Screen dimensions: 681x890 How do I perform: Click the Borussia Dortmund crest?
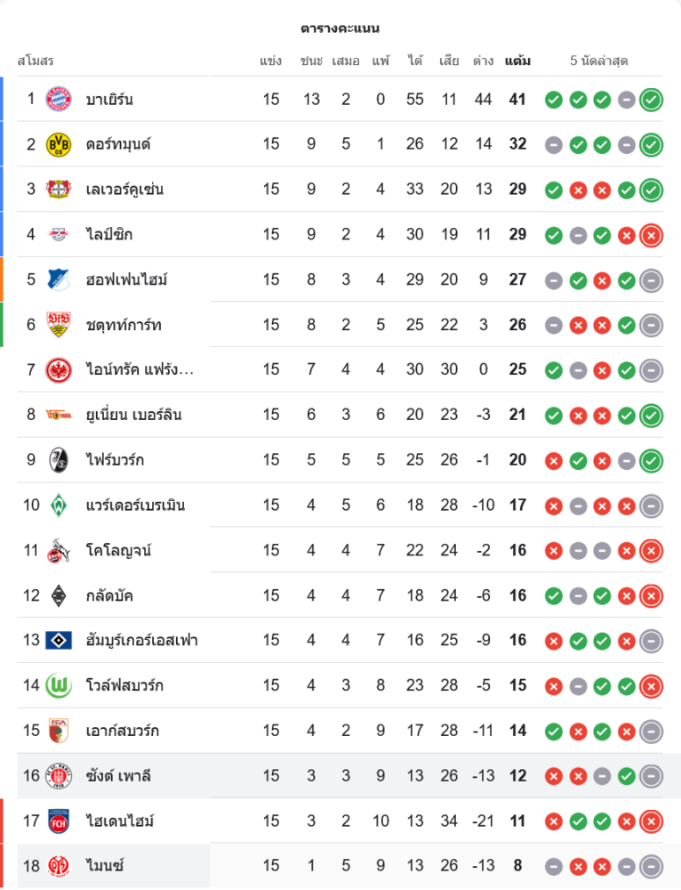[59, 144]
